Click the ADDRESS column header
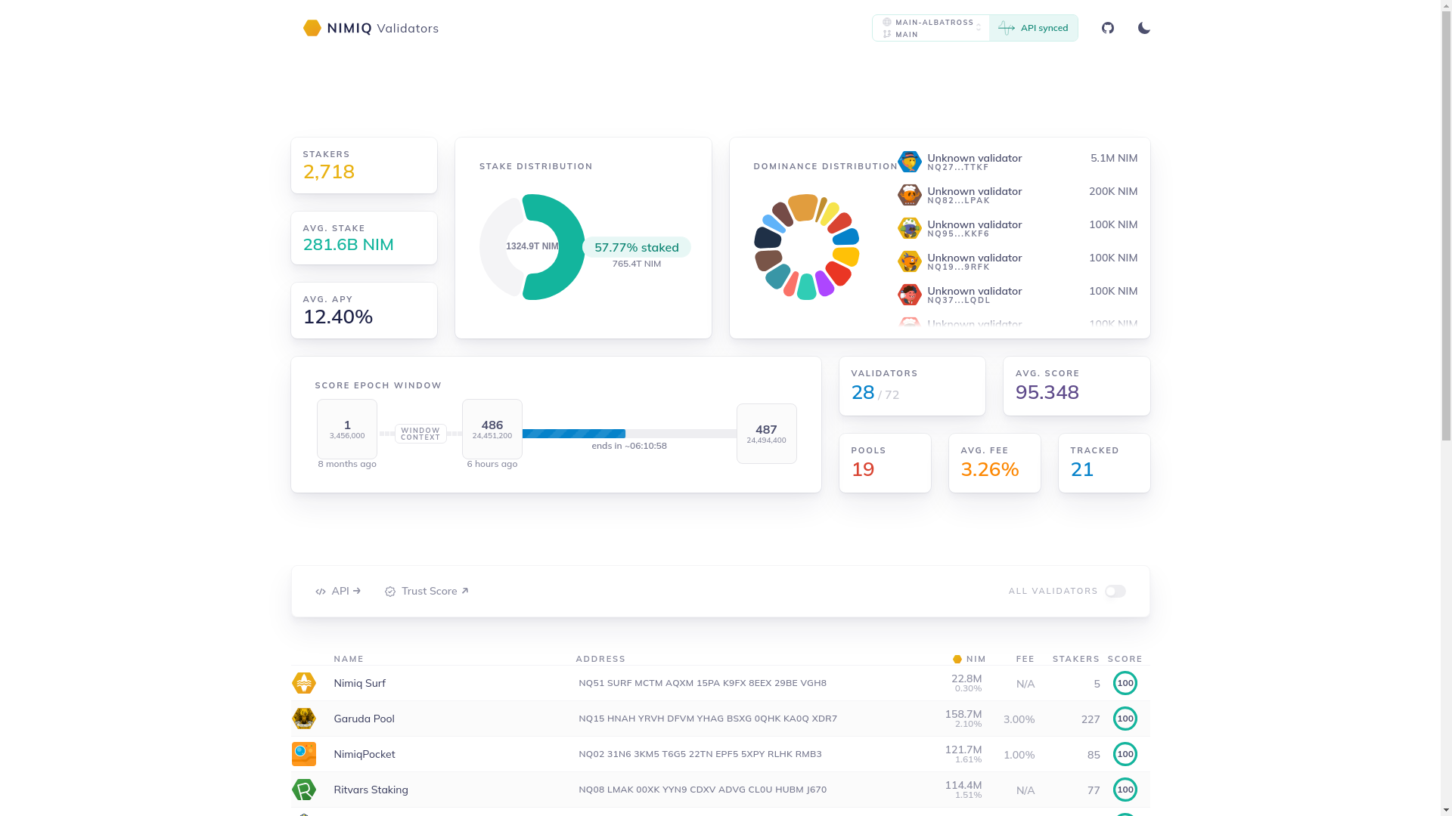Viewport: 1452px width, 816px height. pos(600,659)
